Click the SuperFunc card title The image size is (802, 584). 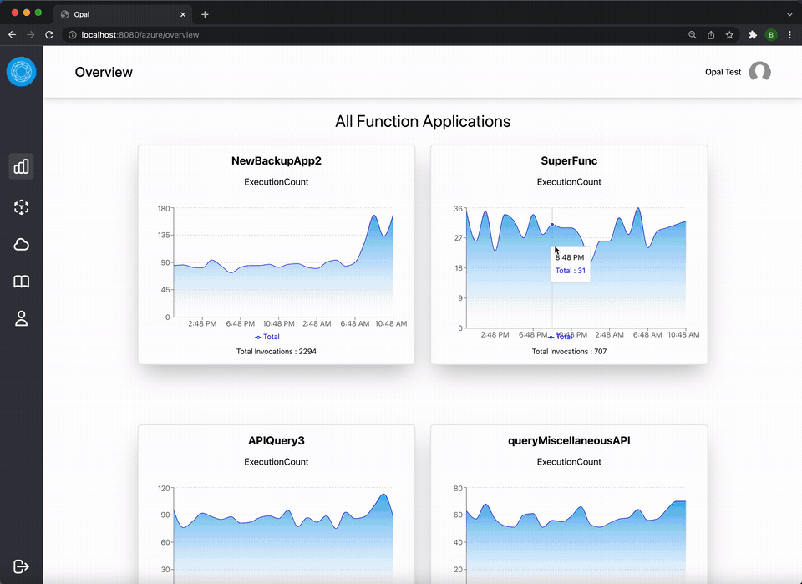[569, 160]
